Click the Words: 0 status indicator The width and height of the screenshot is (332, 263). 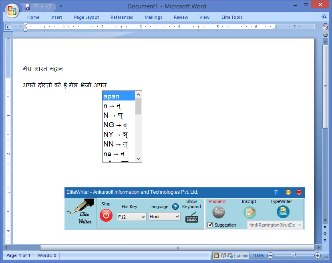[47, 256]
